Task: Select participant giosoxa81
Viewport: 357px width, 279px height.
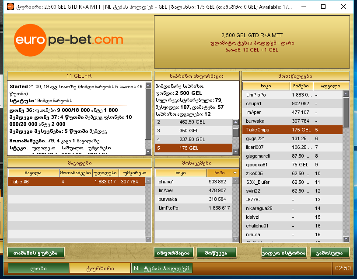Action: (x=293, y=165)
